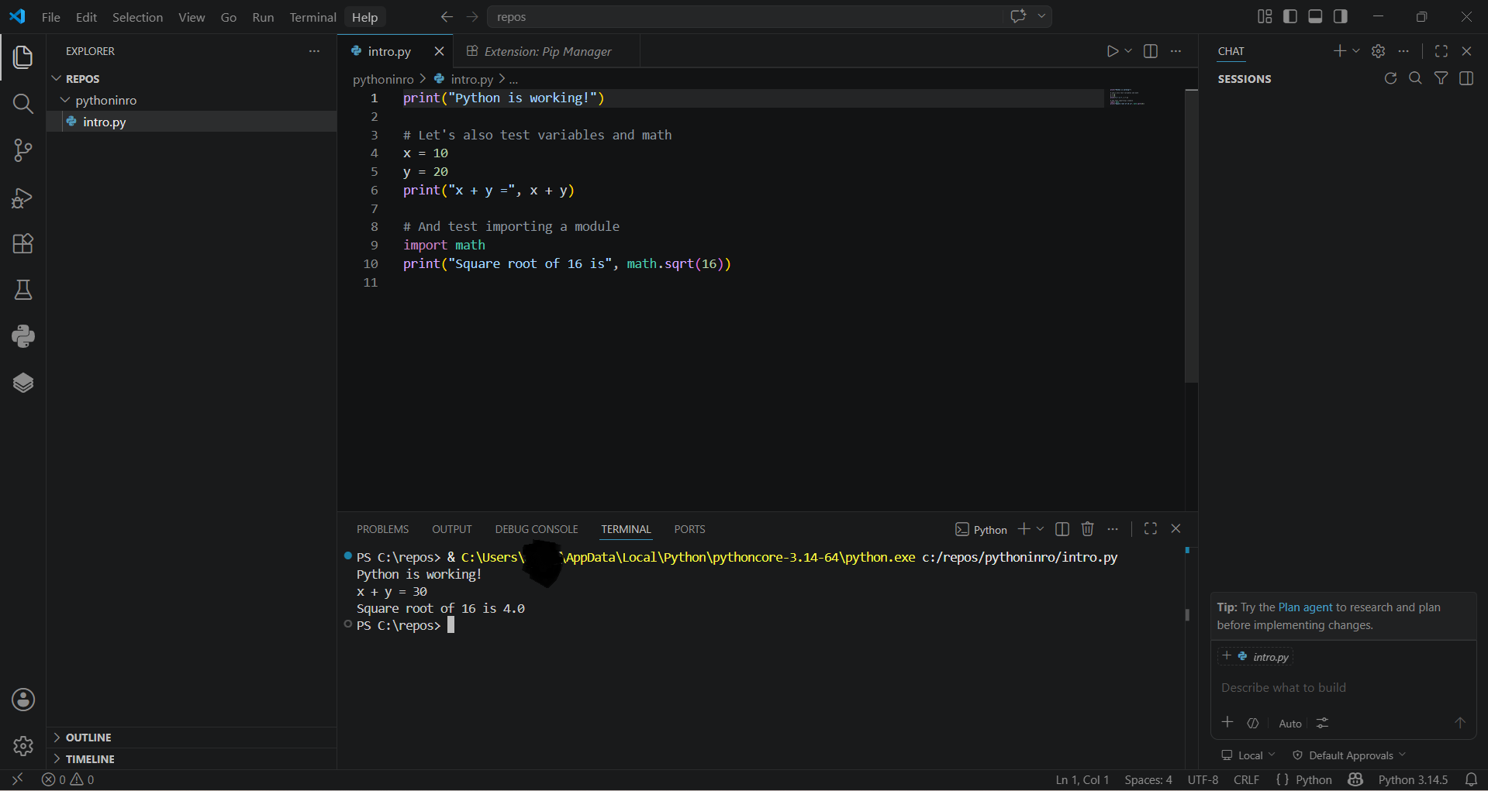The image size is (1488, 791).
Task: Open terminal launch profile dropdown
Action: click(x=1040, y=529)
